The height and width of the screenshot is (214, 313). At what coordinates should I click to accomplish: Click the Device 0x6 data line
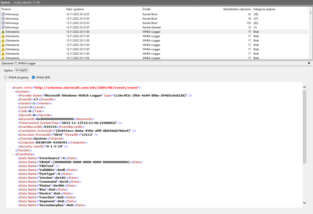coord(45,193)
